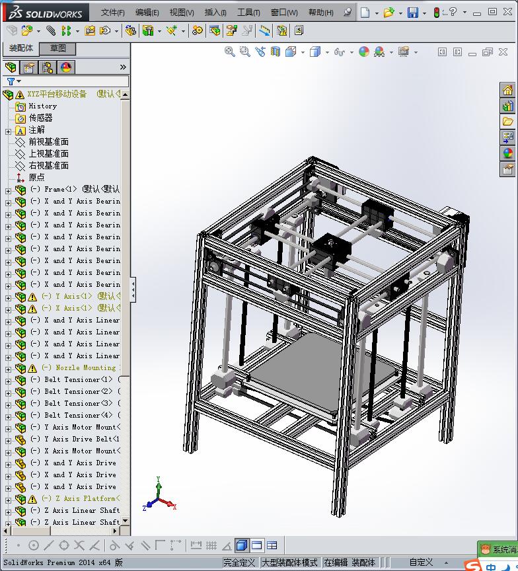
Task: Click the Display Style cube icon
Action: (x=315, y=52)
